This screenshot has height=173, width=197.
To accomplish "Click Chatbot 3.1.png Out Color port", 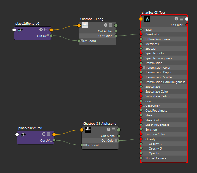I will click(116, 36).
